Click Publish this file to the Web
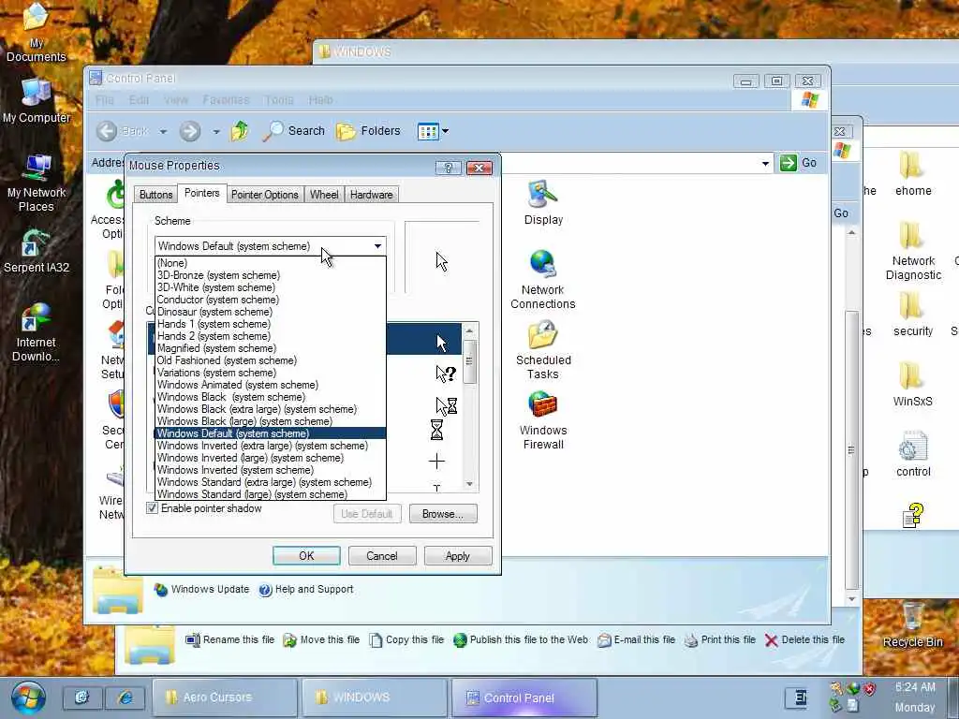 pyautogui.click(x=521, y=639)
